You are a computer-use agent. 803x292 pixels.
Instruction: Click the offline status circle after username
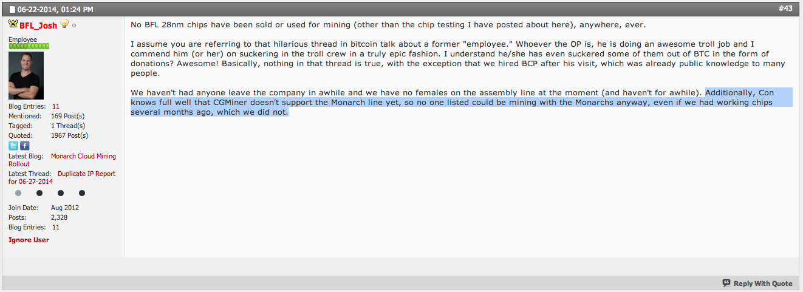pos(74,25)
